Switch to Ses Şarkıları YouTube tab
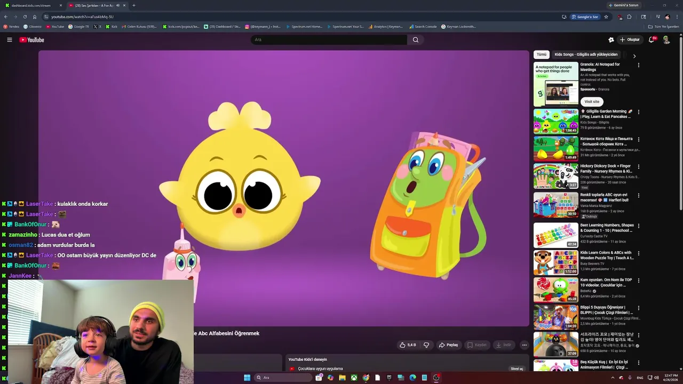Image resolution: width=683 pixels, height=384 pixels. point(96,5)
